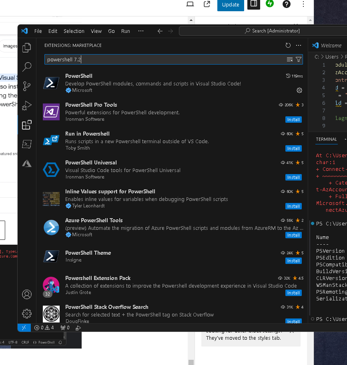
Task: Open Manage gear in activity bar
Action: [x=27, y=314]
